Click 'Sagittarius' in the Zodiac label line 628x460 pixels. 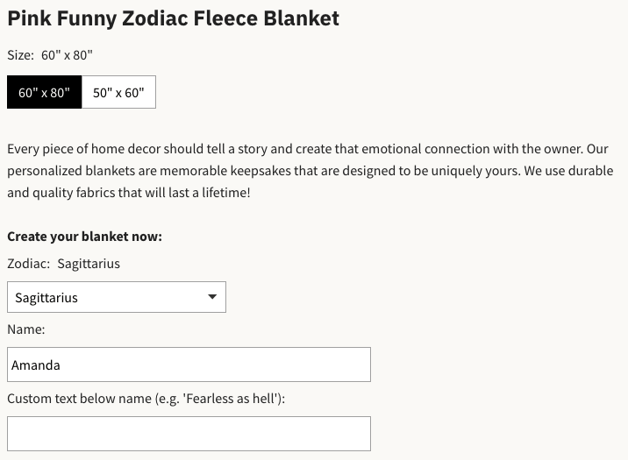coord(89,263)
